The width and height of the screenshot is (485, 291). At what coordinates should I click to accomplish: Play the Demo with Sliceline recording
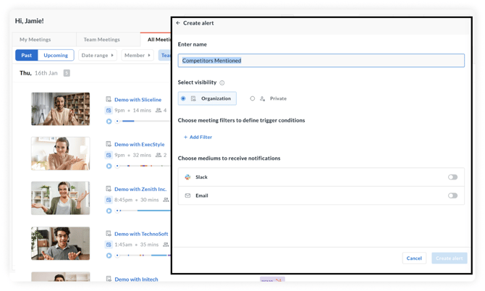coord(109,121)
